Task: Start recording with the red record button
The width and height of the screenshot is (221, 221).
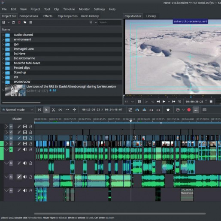Action: 189,110
